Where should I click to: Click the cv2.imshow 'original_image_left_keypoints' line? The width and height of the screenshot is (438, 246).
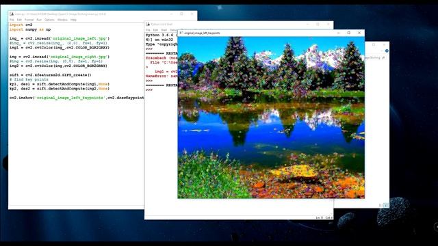pos(77,98)
